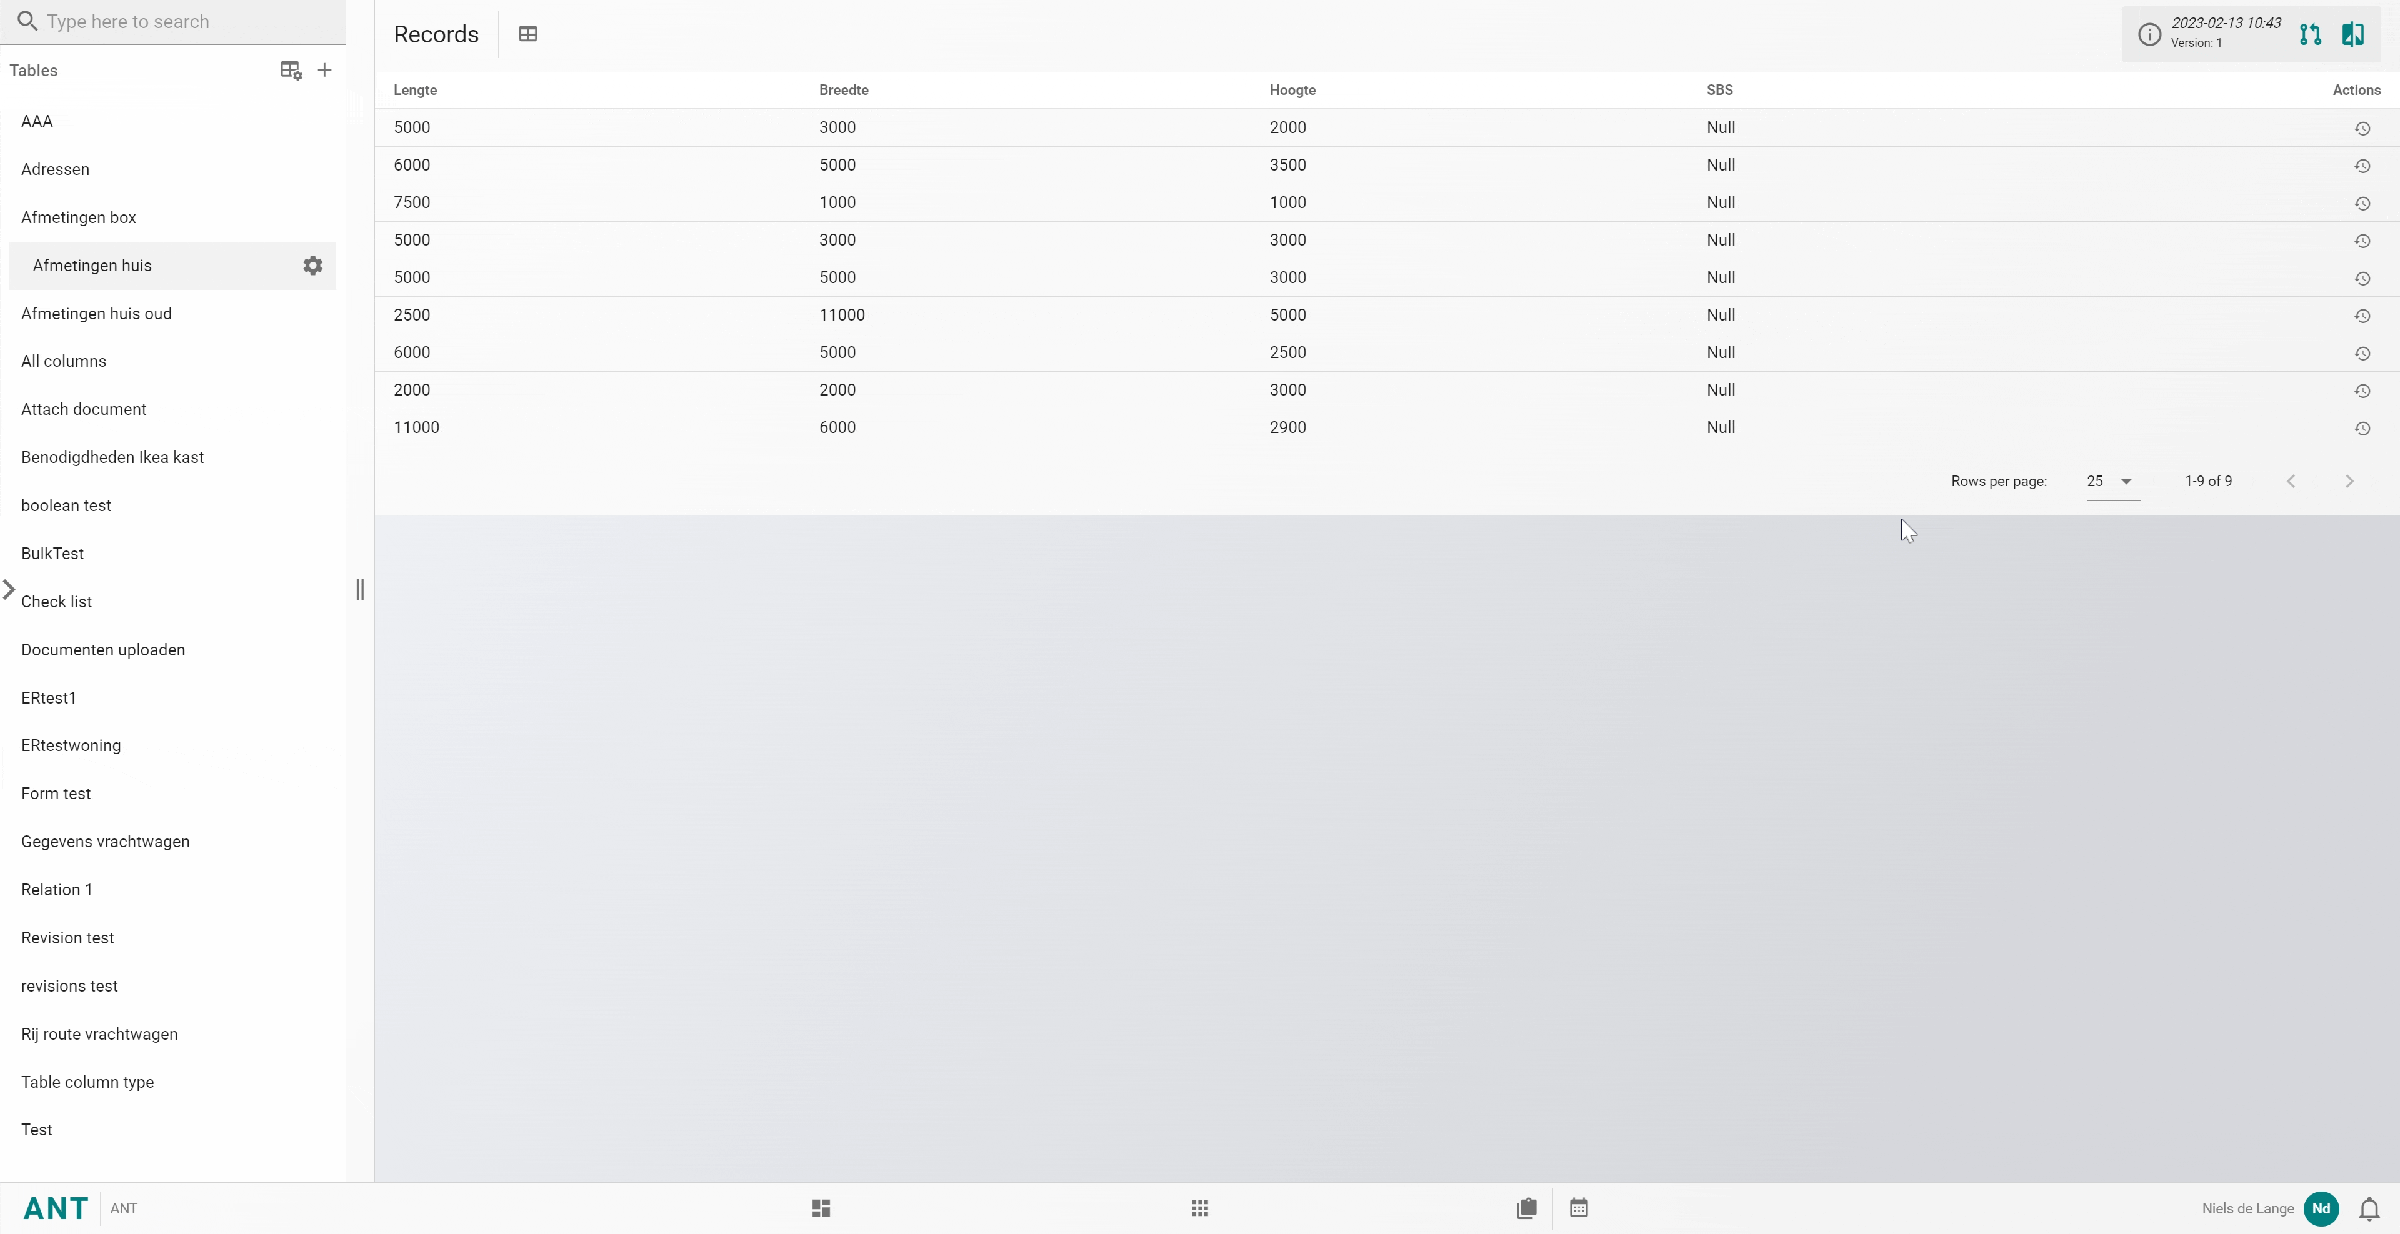Expand the collapsed left panel chevron
2400x1234 pixels.
coord(9,590)
